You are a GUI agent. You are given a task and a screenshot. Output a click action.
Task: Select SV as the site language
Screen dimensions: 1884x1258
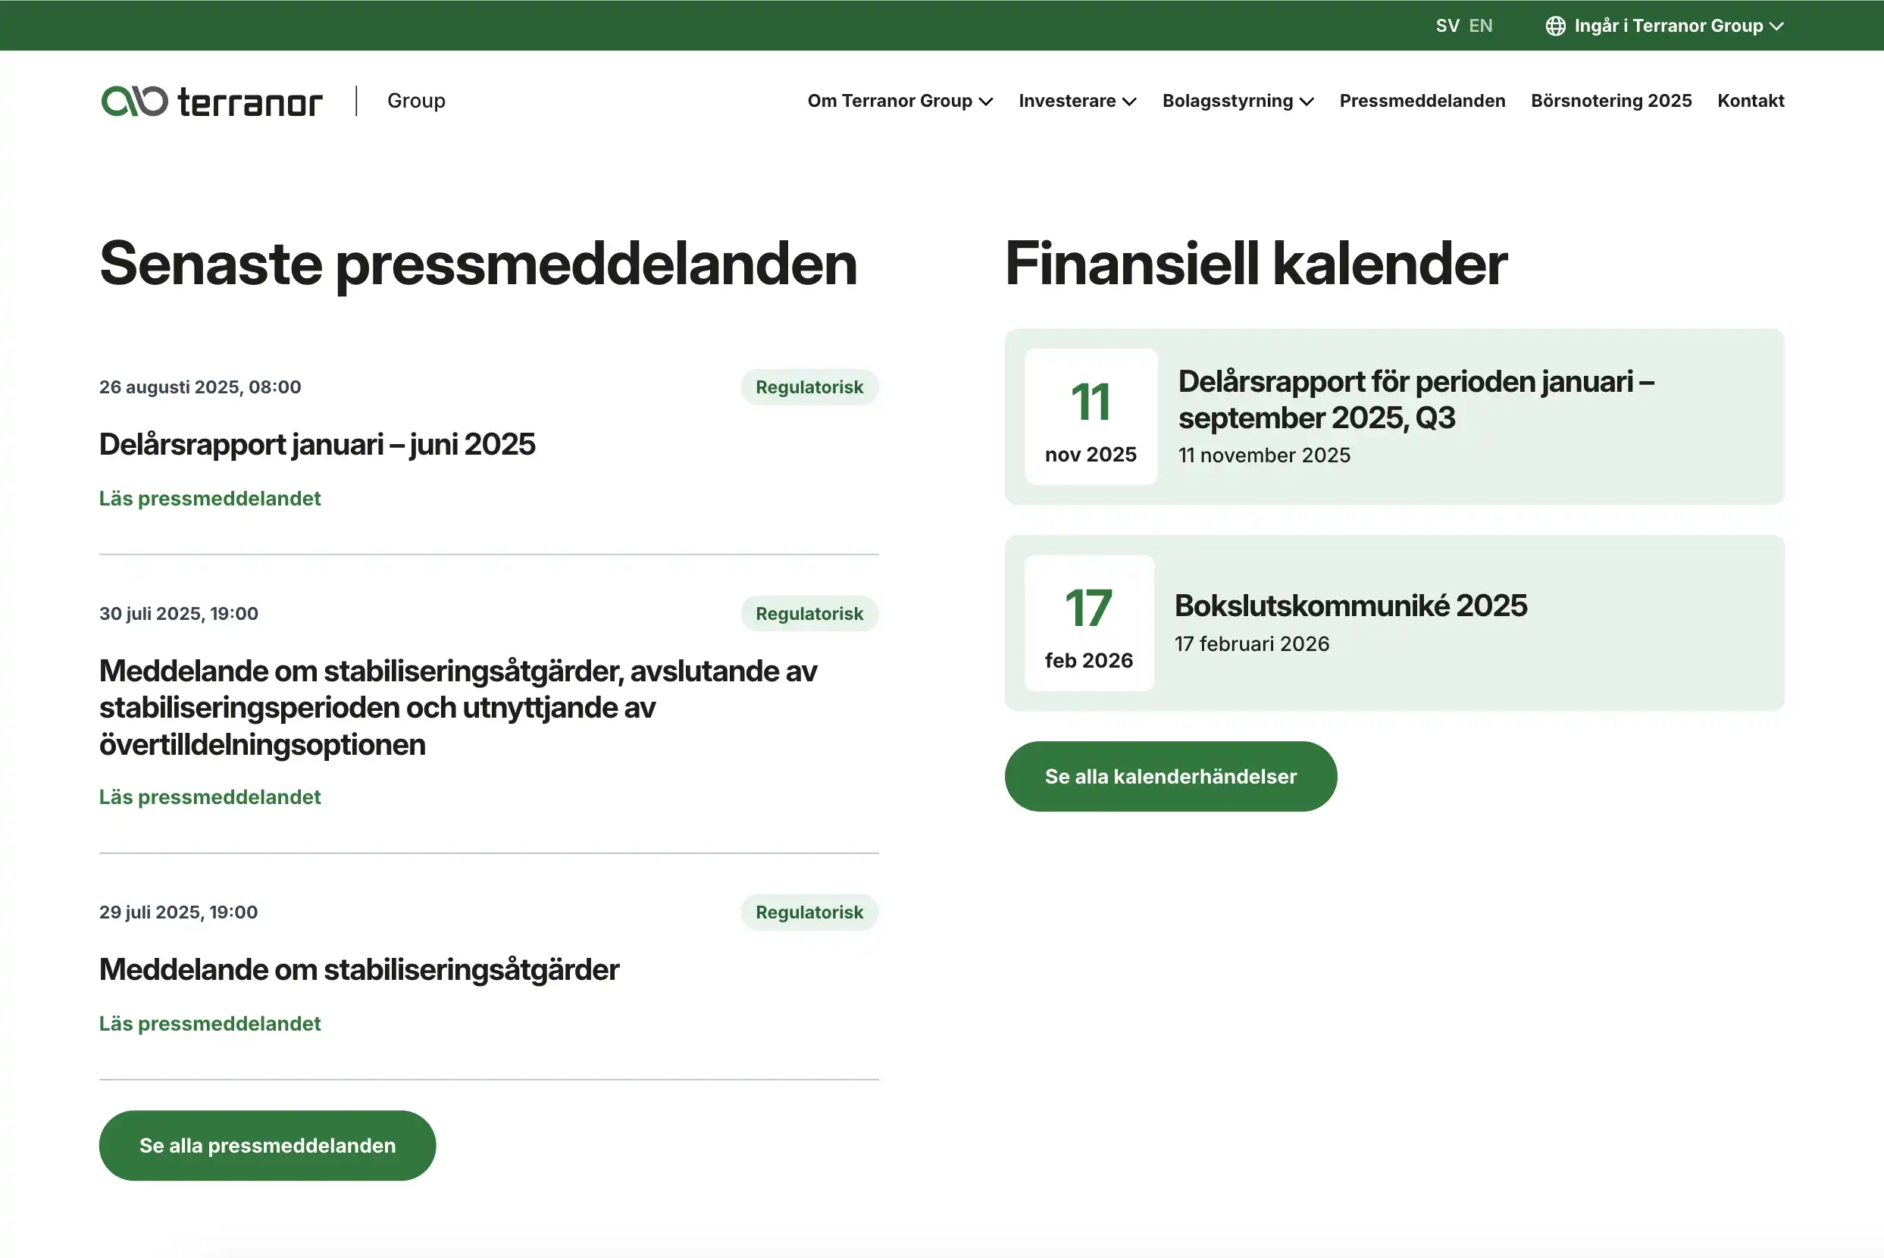1447,25
